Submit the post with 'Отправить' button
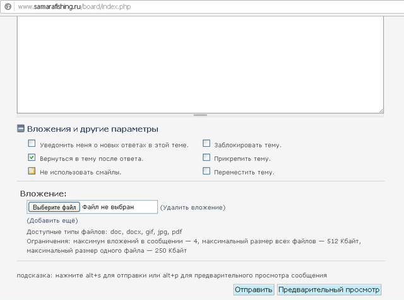The height and width of the screenshot is (300, 404). tap(254, 290)
